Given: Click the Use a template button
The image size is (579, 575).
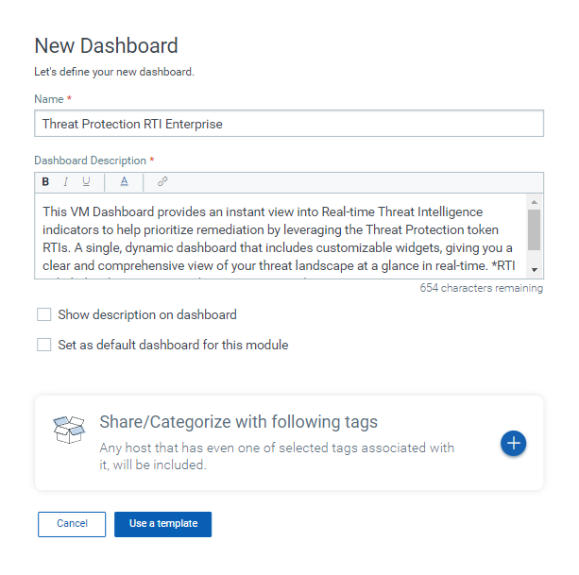Looking at the screenshot, I should point(162,524).
